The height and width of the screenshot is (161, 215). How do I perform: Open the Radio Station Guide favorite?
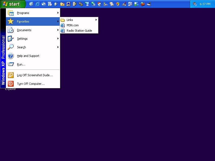(79, 31)
